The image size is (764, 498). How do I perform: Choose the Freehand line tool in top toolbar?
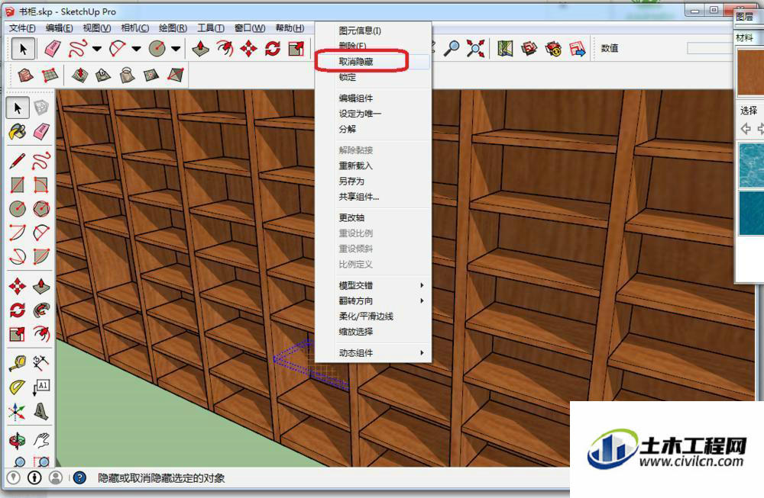tap(77, 48)
